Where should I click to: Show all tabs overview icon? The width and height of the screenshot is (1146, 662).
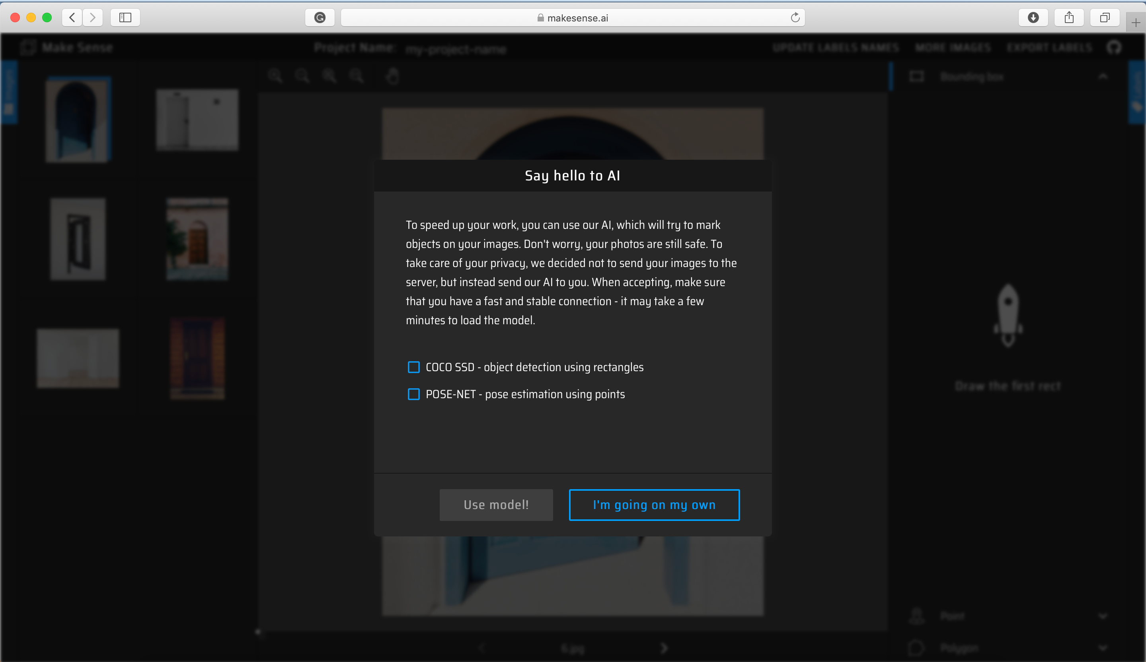pos(1105,18)
